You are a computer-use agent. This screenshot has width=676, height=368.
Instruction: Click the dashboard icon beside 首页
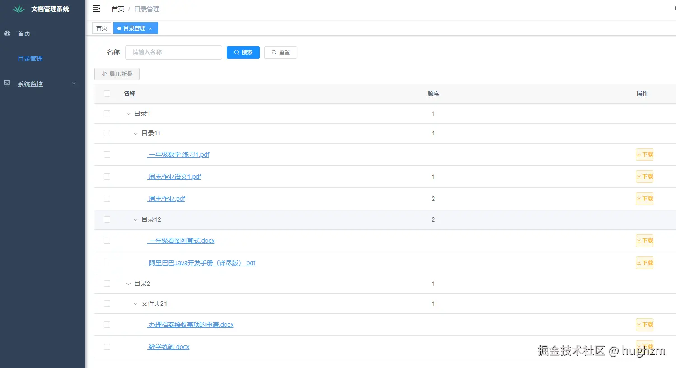7,33
